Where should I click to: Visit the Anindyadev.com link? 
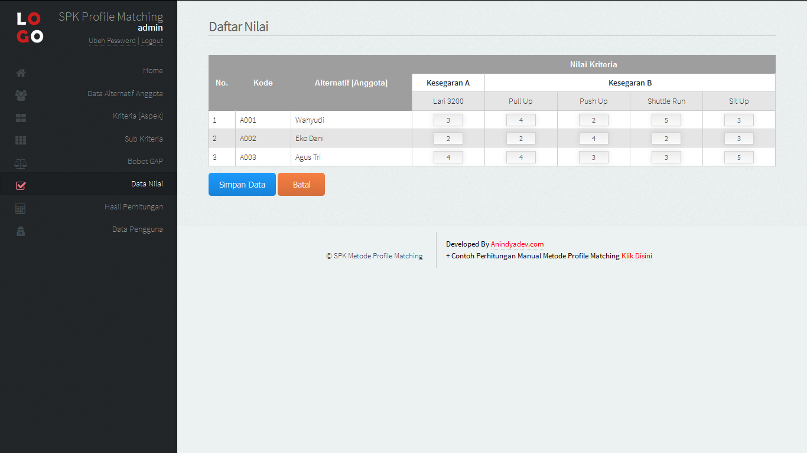click(x=517, y=244)
